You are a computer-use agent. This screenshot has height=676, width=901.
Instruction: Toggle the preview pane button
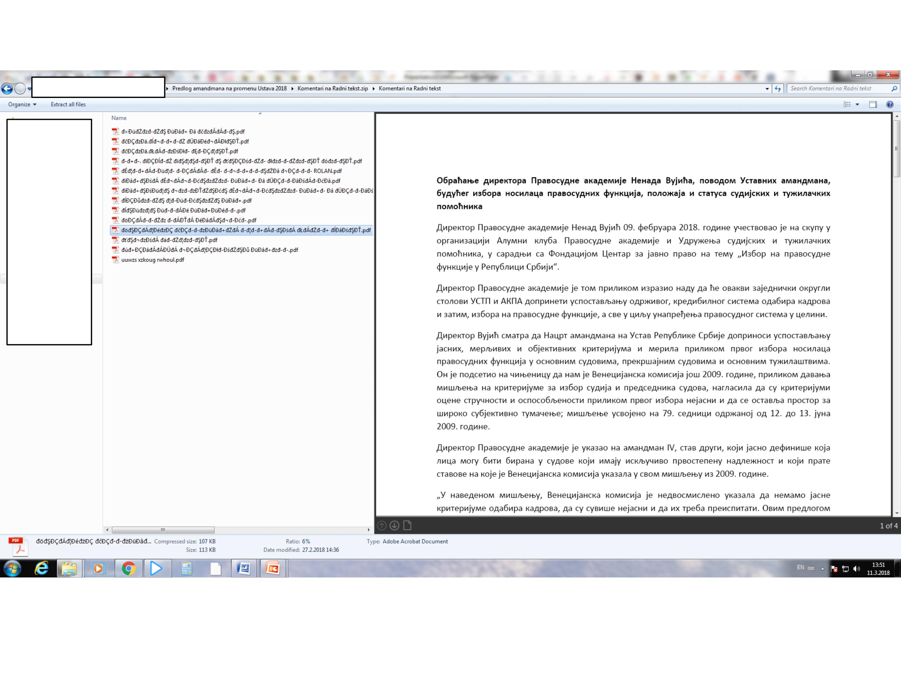[x=872, y=104]
